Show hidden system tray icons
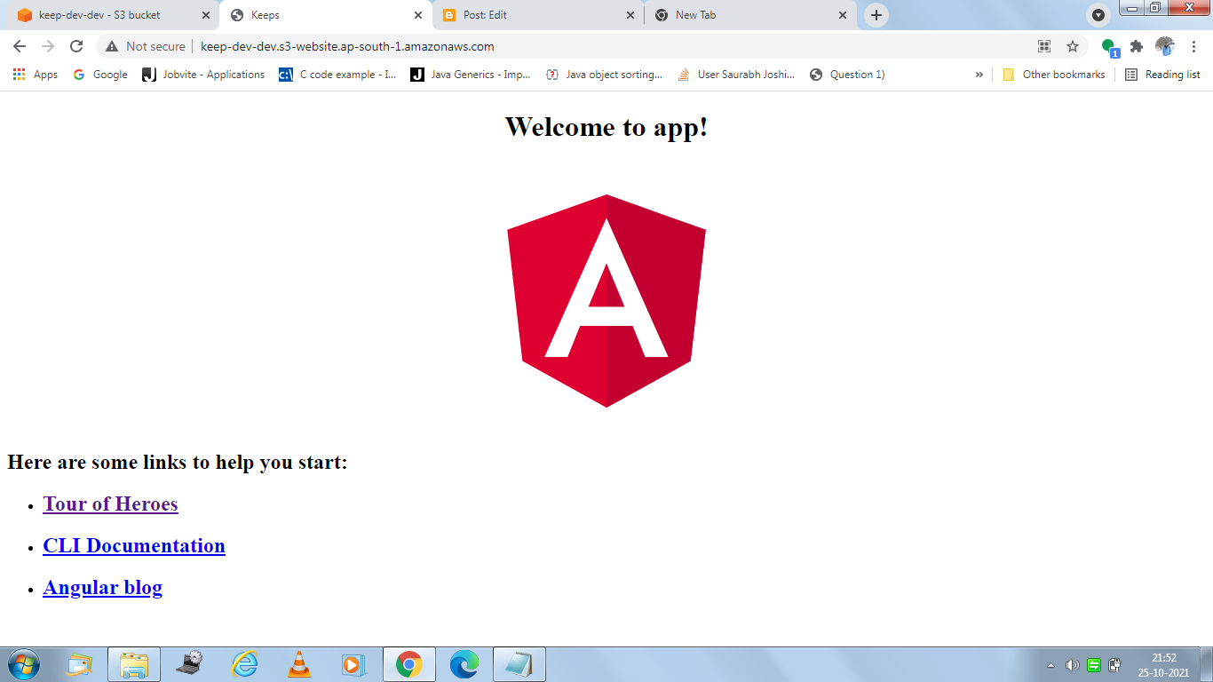The height and width of the screenshot is (682, 1213). coord(1051,664)
